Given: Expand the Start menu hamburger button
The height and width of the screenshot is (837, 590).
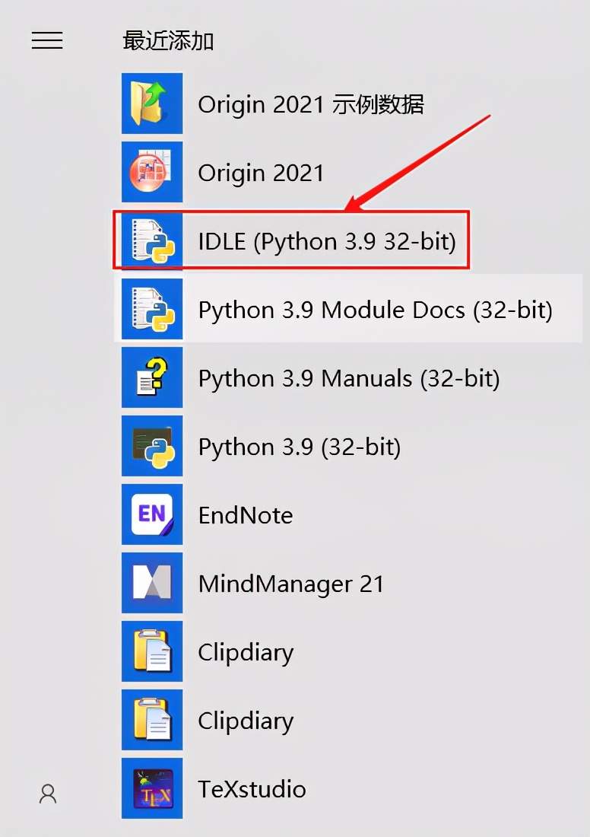Looking at the screenshot, I should [47, 40].
